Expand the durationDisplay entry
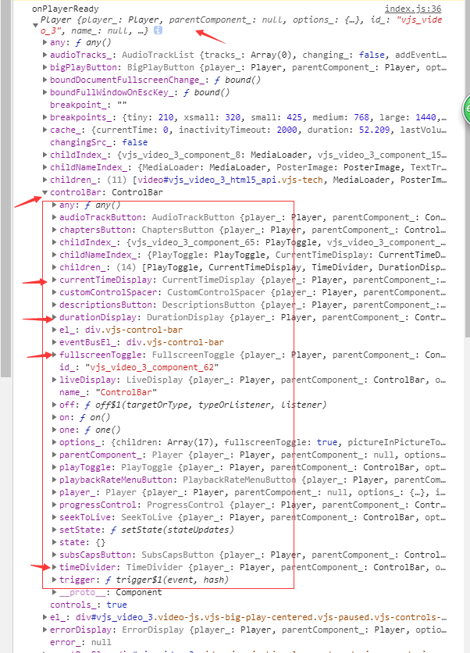470x653 pixels. tap(54, 317)
